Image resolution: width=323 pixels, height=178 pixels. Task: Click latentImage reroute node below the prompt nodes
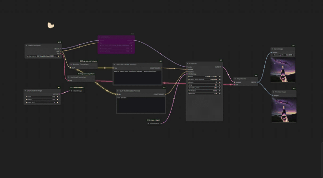point(154,123)
